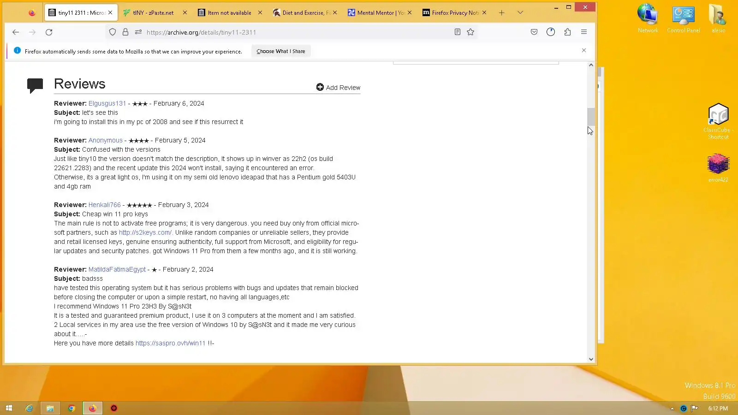Viewport: 738px width, 415px height.
Task: Open ClassiCube Shortcut on desktop
Action: click(x=718, y=121)
